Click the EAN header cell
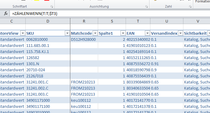Image resolution: width=210 pixels, height=113 pixels. [138, 33]
